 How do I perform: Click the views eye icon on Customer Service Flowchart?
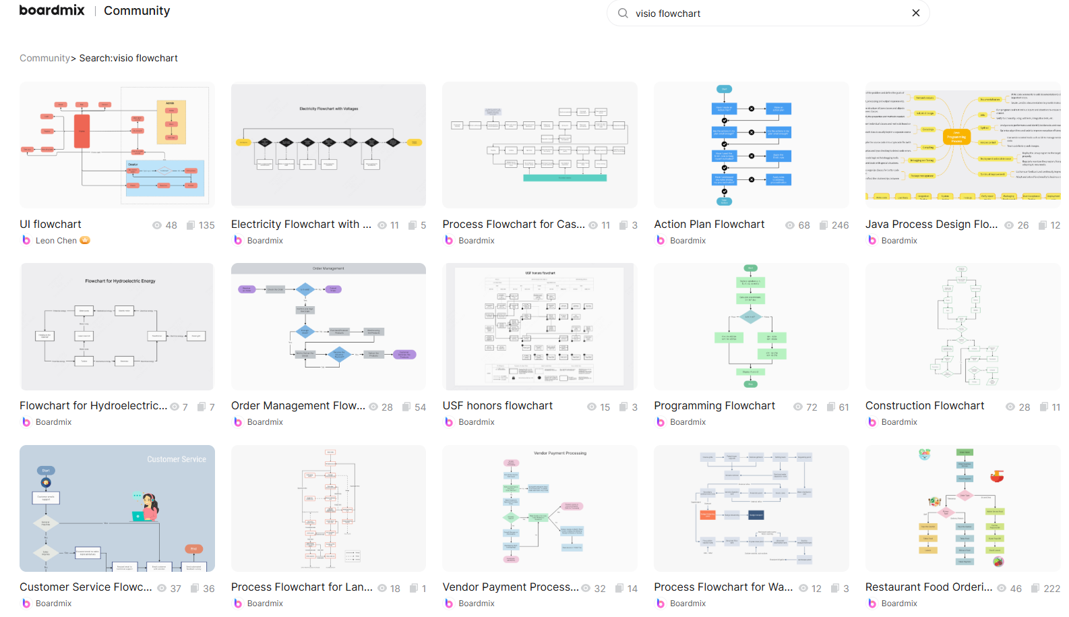pyautogui.click(x=162, y=589)
